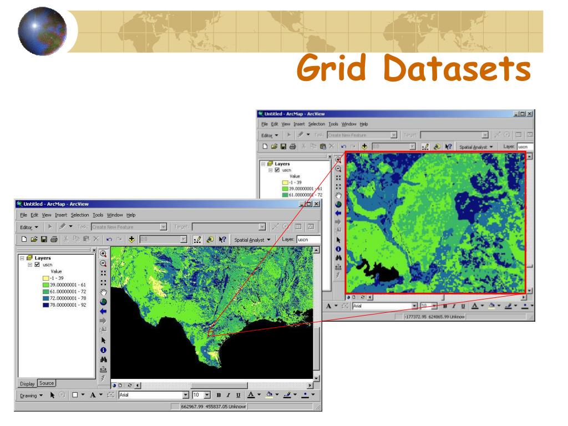Select Elements black arrow tool in front tools toolbar
This screenshot has height=426, width=568.
(x=103, y=341)
